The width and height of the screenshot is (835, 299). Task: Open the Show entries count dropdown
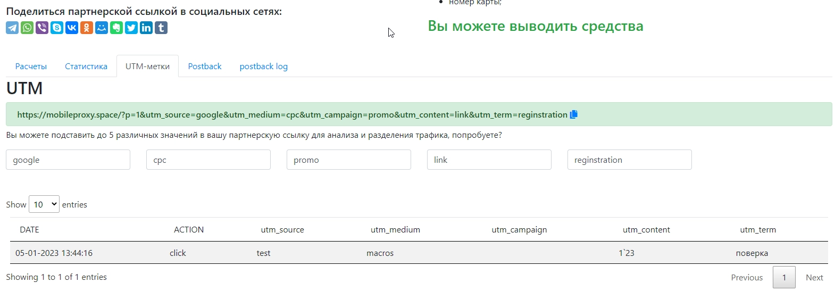(x=44, y=204)
